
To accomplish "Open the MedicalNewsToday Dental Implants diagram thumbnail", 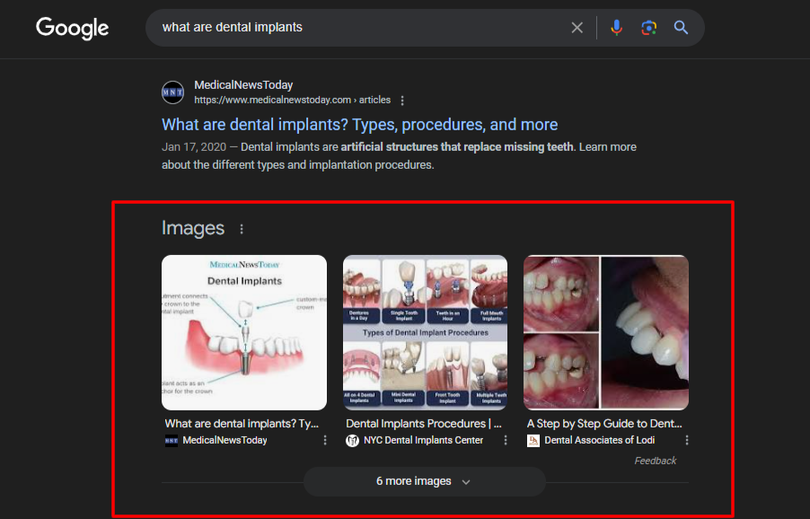I will pyautogui.click(x=244, y=332).
